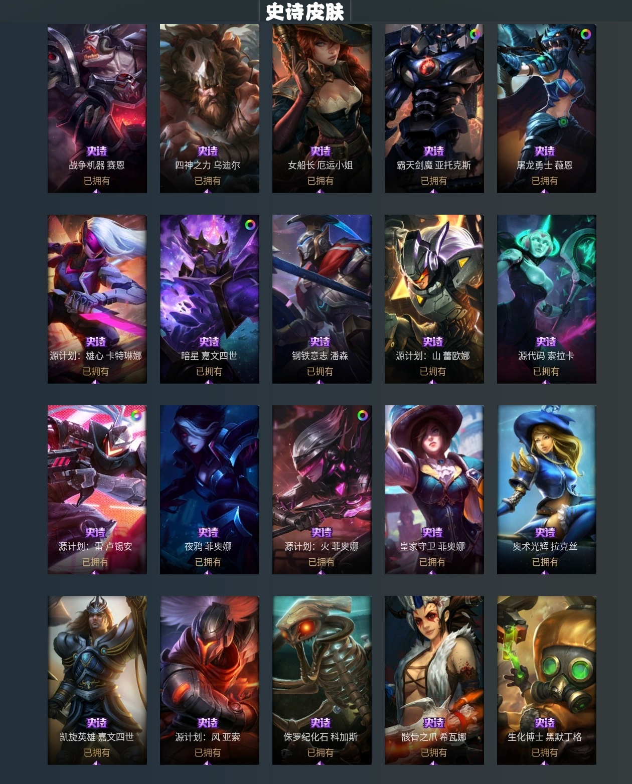
Task: Open the 凯旋英雄 嘉文四世 skin card
Action: click(x=97, y=680)
